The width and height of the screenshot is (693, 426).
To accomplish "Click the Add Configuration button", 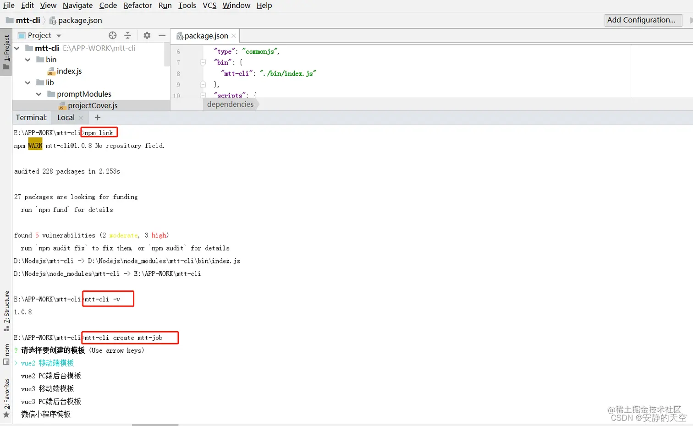I will [x=643, y=20].
